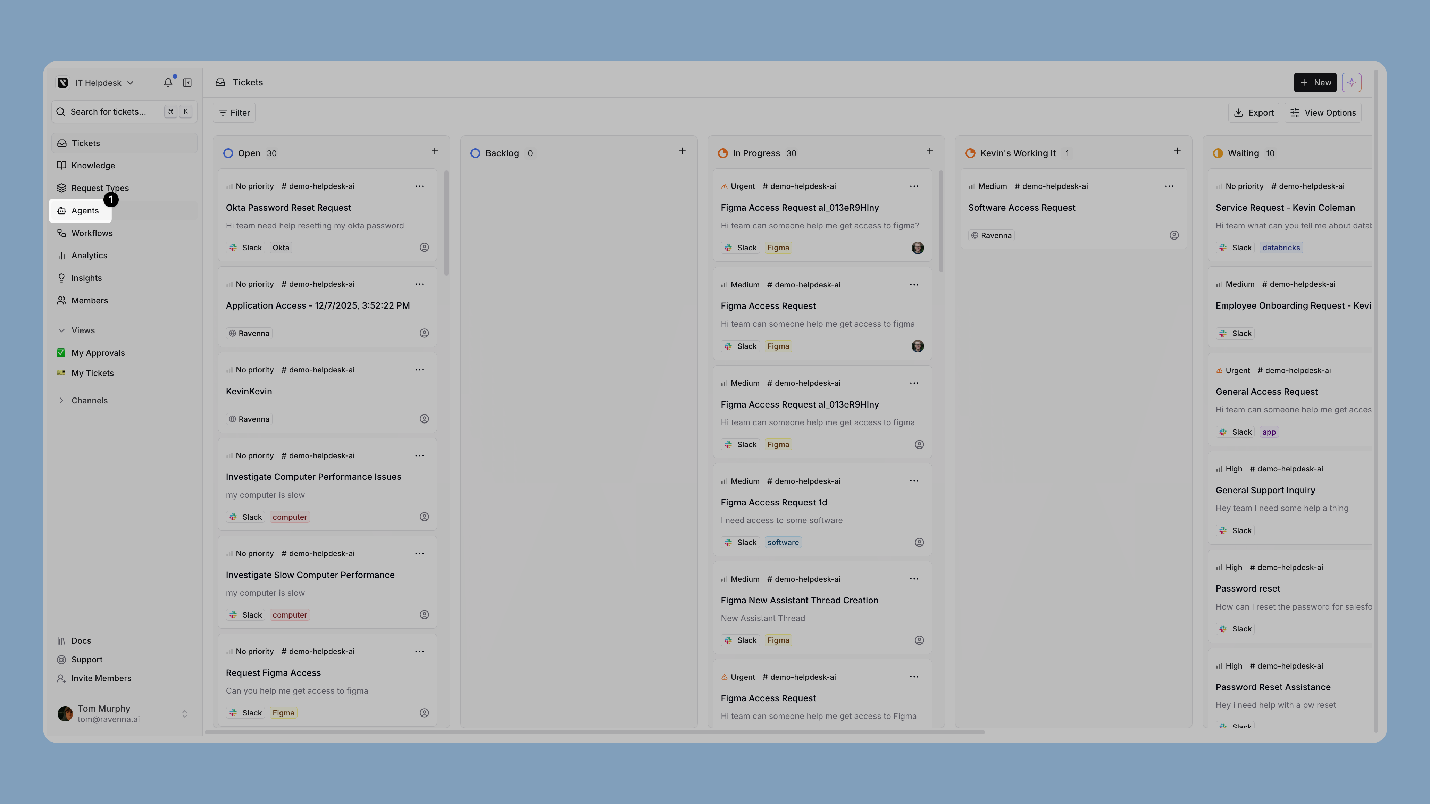Click assignee icon on KevinKevin ticket
Screen dimensions: 1430x804
[x=424, y=419]
